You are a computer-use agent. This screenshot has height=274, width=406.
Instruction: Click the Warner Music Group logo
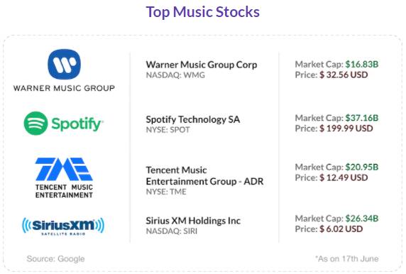(64, 70)
